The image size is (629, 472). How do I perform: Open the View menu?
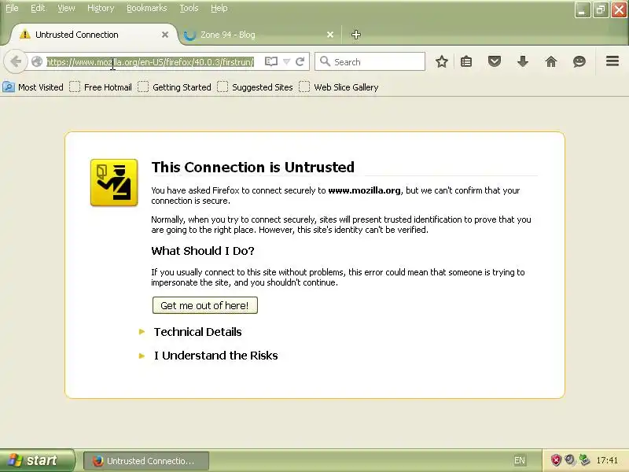[66, 8]
